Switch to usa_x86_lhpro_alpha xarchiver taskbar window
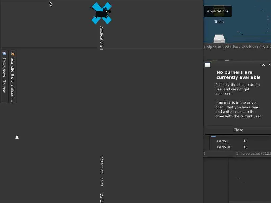This screenshot has width=271, height=203. pos(13,77)
